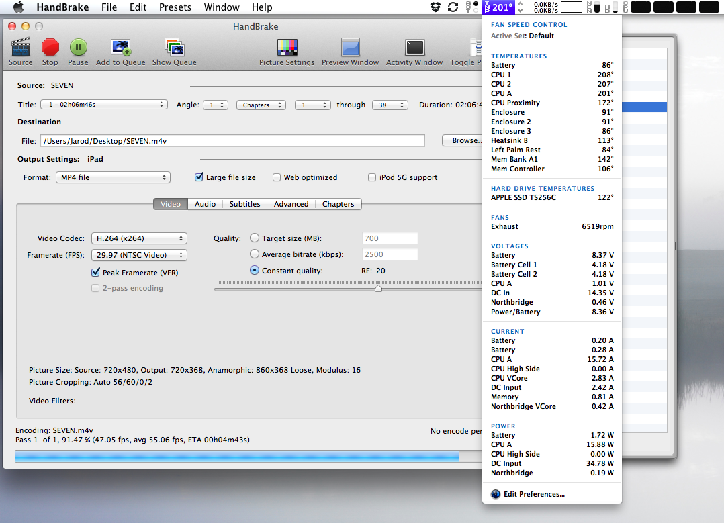The image size is (724, 523).
Task: Enable Large file size checkbox
Action: (x=199, y=177)
